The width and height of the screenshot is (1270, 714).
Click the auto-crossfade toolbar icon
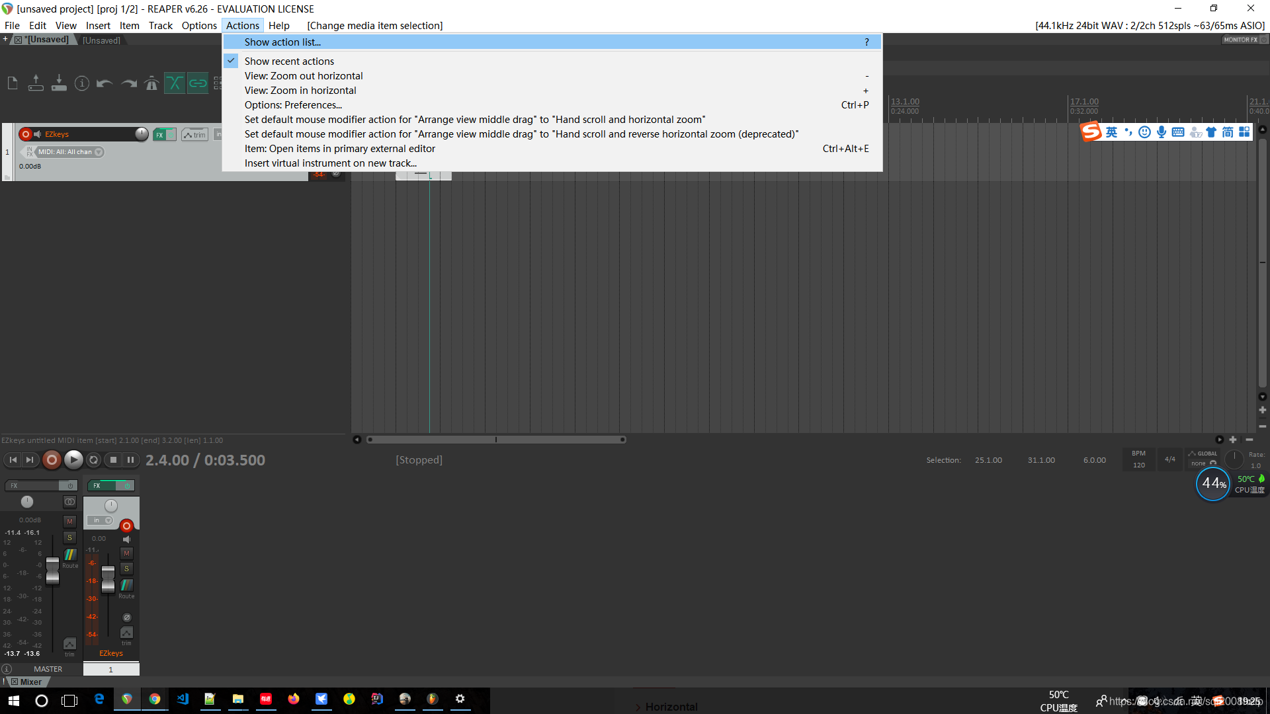[175, 83]
